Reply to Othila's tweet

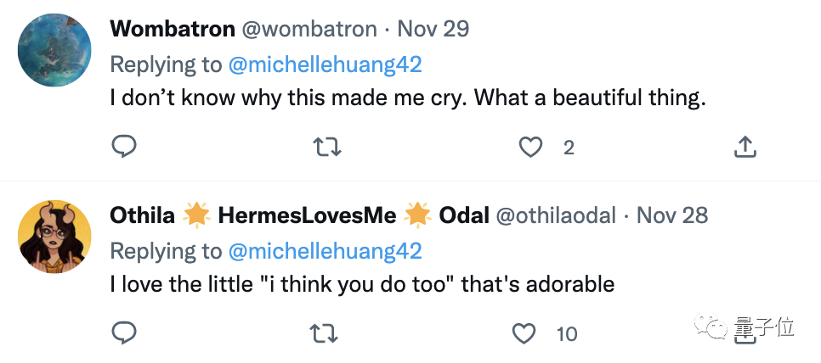pos(124,332)
